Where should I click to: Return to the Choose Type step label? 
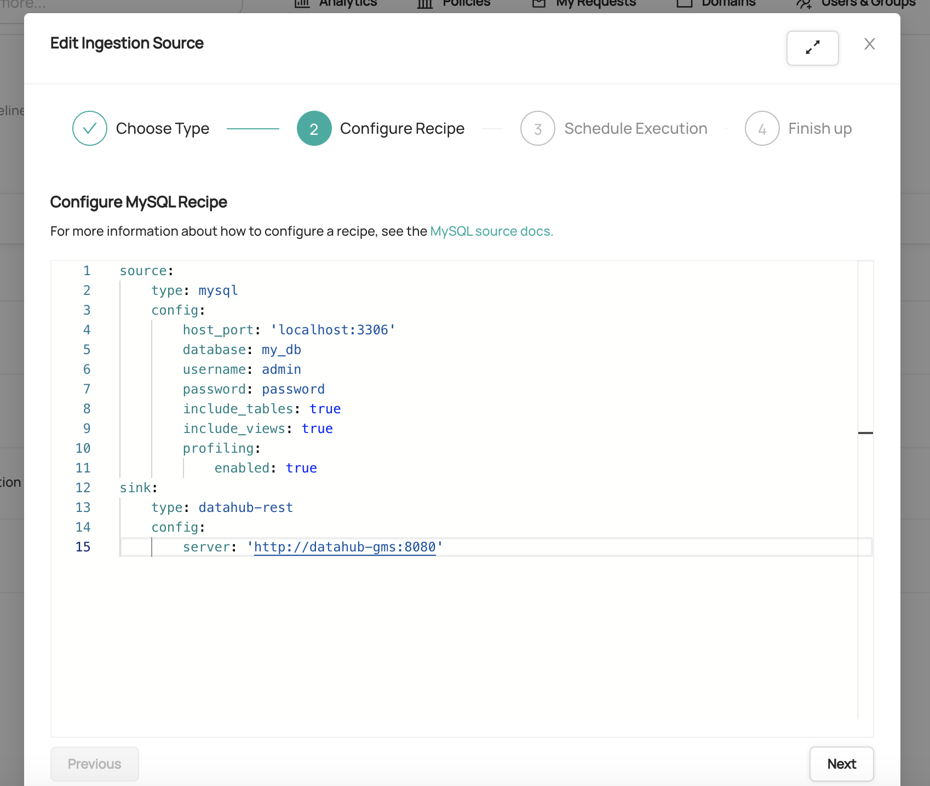[x=162, y=128]
